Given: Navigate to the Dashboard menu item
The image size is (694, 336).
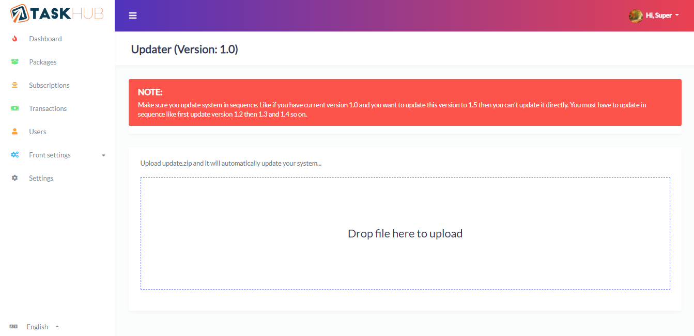Looking at the screenshot, I should (45, 39).
